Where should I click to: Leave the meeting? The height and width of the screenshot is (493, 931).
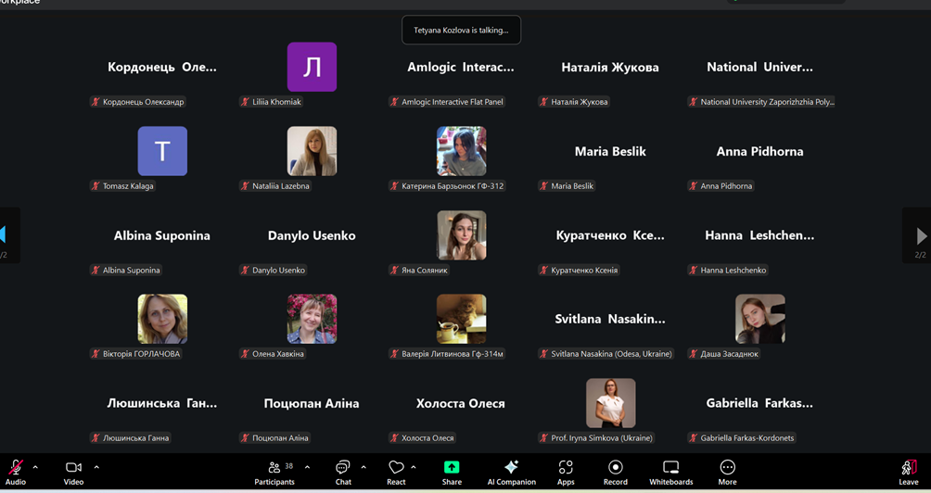[x=908, y=471]
